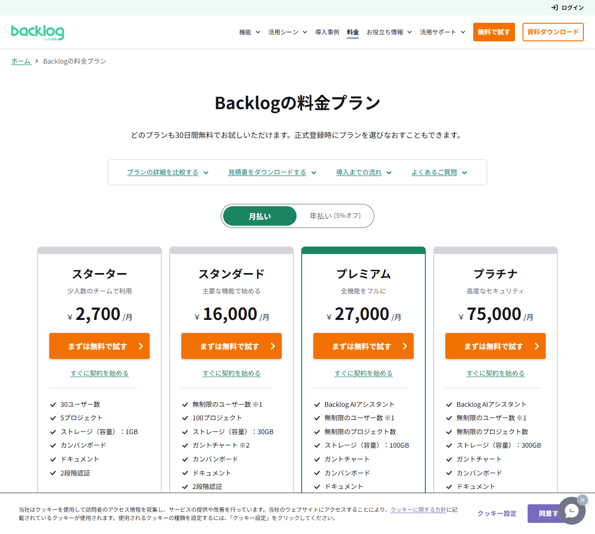Viewport: 595px width, 534px height.
Task: Click the Backlog logo
Action: pos(38,33)
